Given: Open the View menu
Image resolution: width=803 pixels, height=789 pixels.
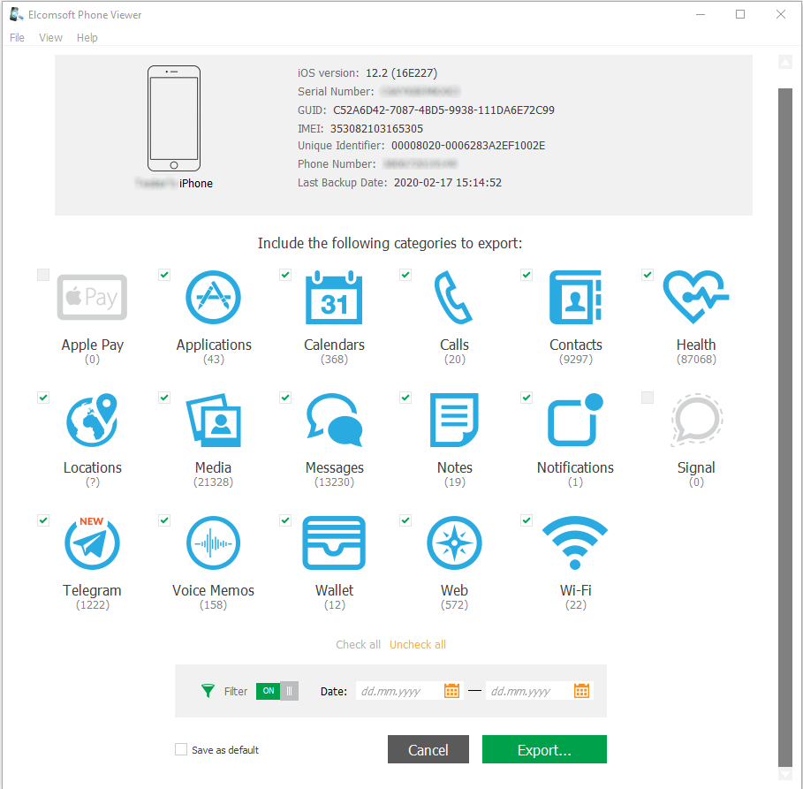Looking at the screenshot, I should pos(50,37).
